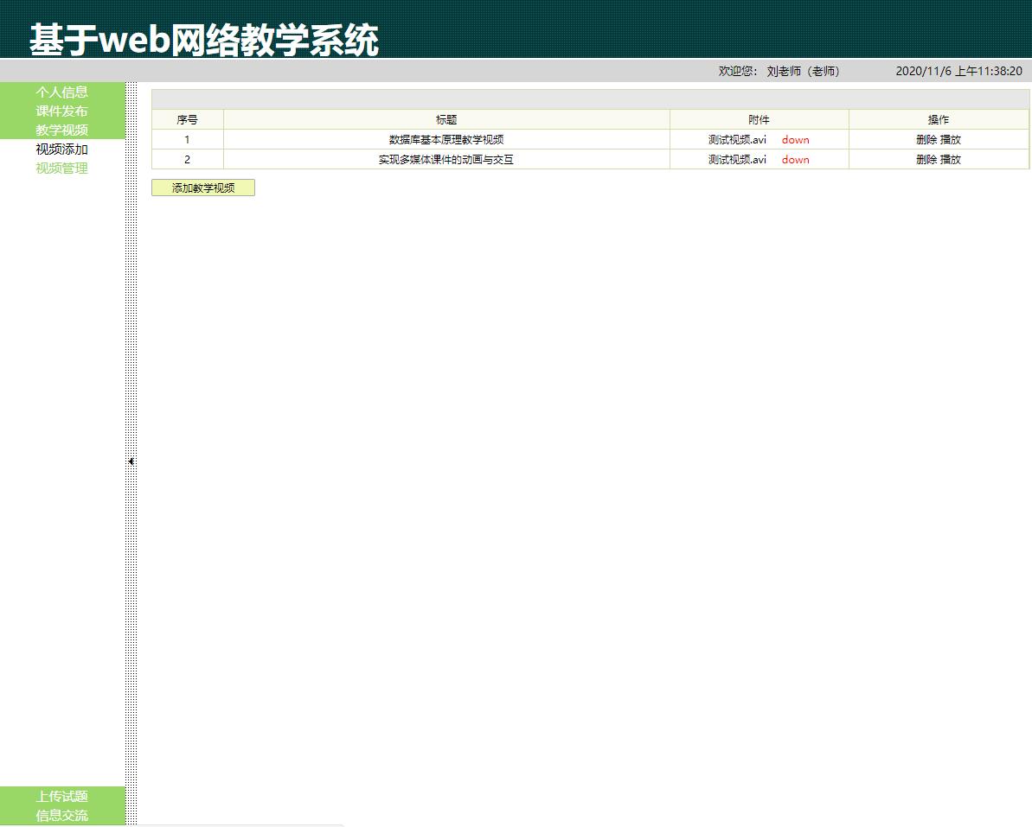Download the attachment for video row 1

point(795,139)
